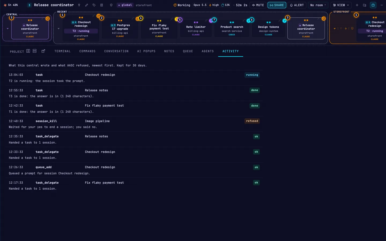The width and height of the screenshot is (386, 241).
Task: Switch to the TERMINAL tab
Action: point(62,51)
